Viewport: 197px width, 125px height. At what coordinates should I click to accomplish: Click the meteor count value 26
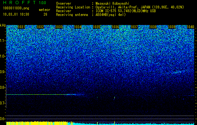(x=45, y=14)
